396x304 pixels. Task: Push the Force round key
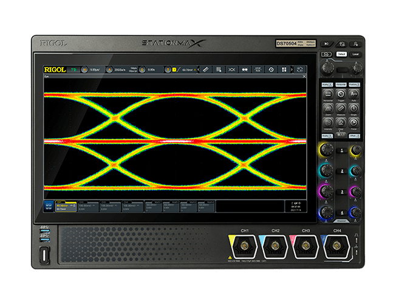pos(353,123)
